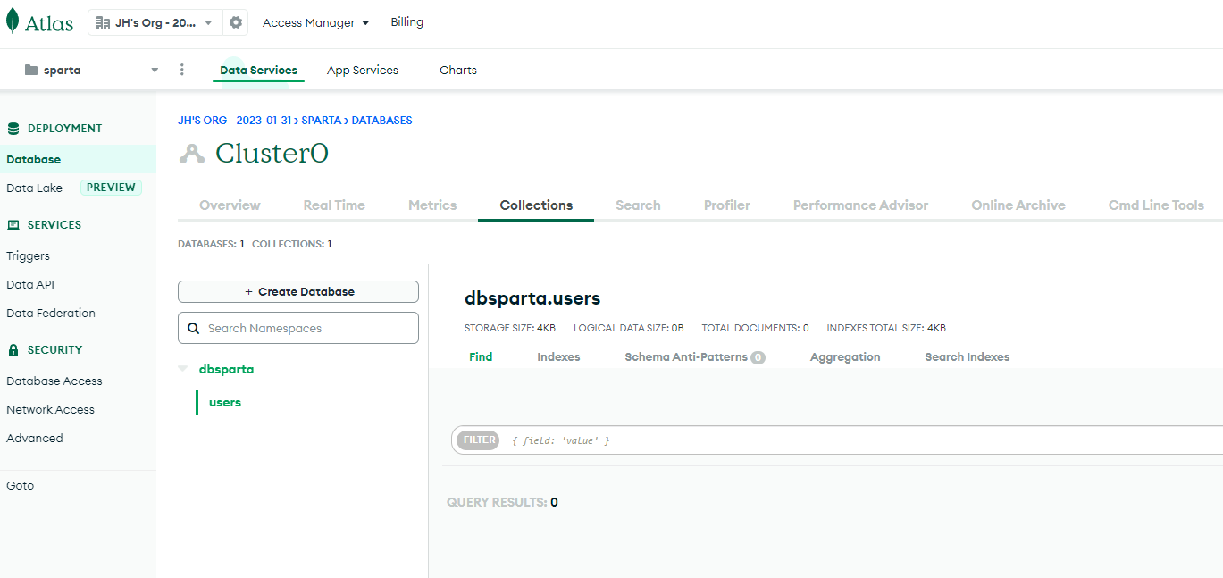The image size is (1223, 578).
Task: Click the Deployment stack icon
Action: (13, 128)
